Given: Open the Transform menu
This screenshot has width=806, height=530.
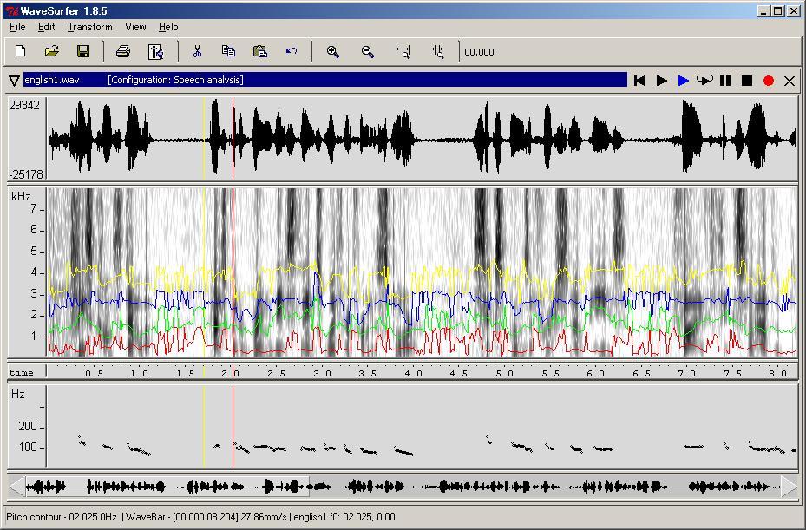Looking at the screenshot, I should [90, 27].
